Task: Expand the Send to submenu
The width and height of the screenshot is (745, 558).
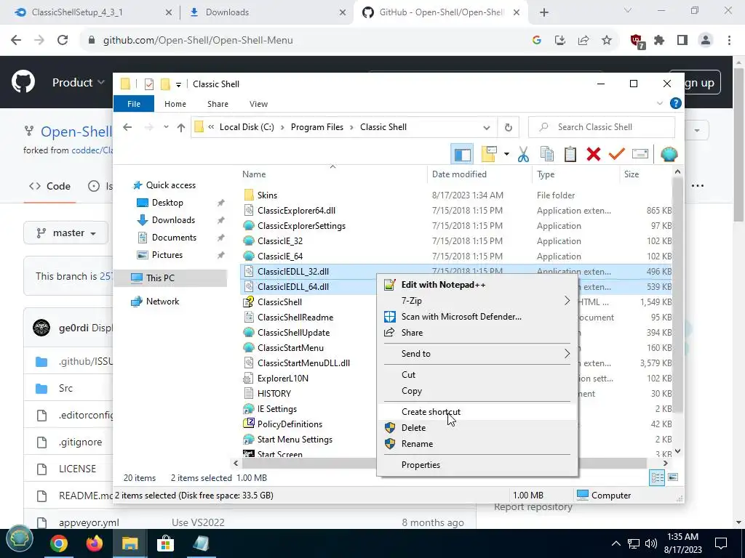Action: click(x=477, y=354)
